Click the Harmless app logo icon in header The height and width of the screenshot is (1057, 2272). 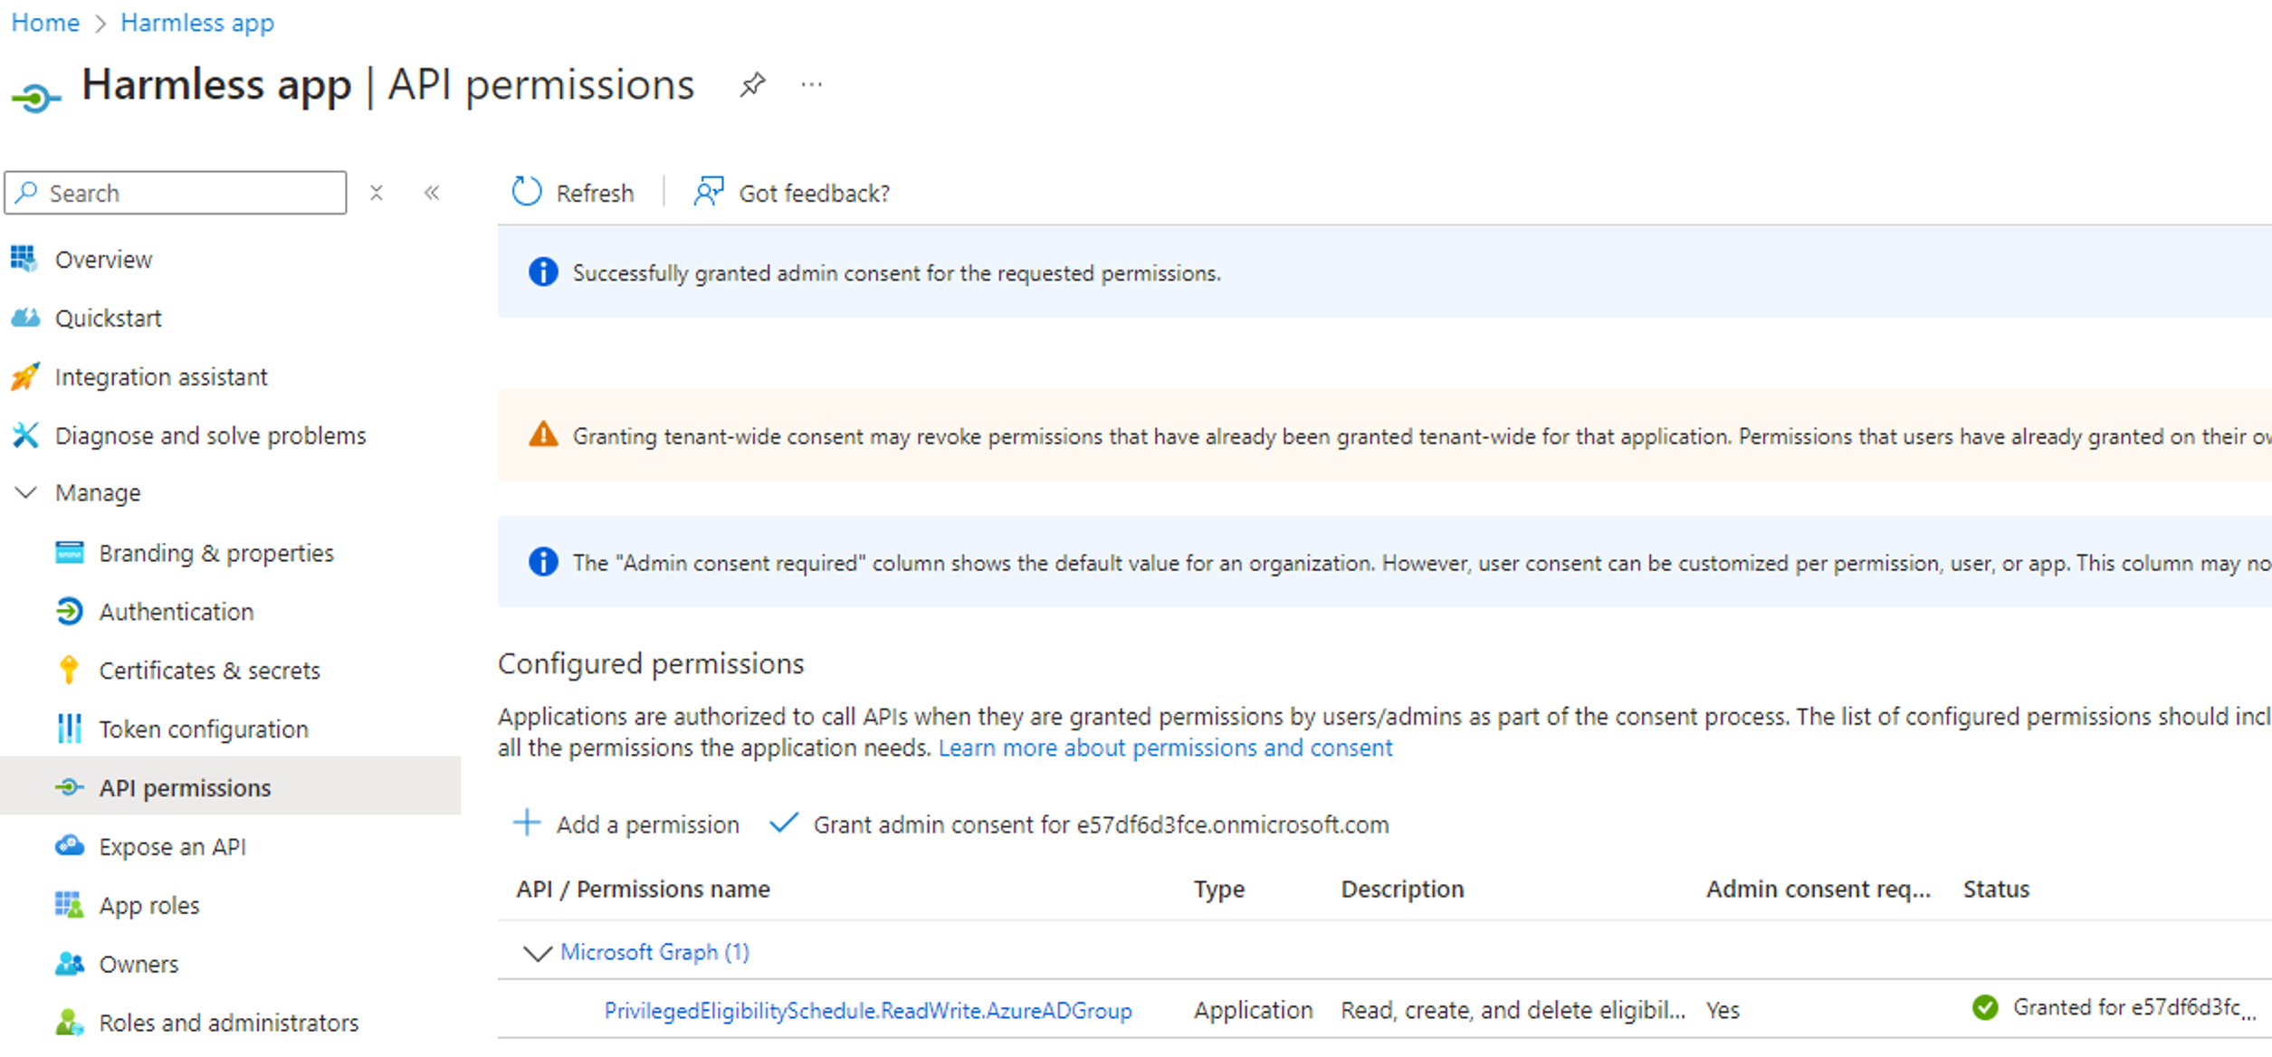point(36,97)
